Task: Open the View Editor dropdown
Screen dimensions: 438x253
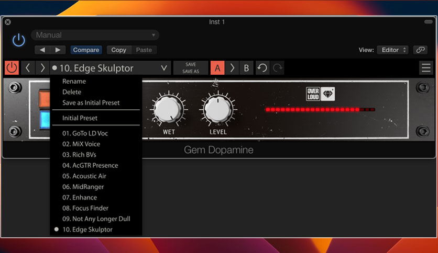Action: coord(393,50)
